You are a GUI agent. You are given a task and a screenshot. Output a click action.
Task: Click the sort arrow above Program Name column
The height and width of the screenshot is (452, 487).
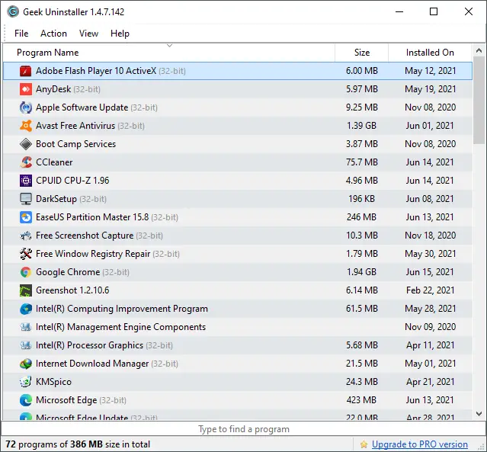[x=169, y=46]
